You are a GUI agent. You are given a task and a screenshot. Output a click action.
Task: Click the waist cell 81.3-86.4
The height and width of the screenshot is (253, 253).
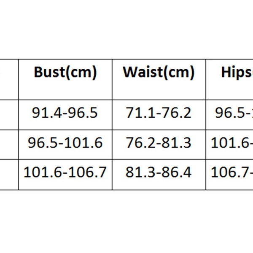(158, 172)
